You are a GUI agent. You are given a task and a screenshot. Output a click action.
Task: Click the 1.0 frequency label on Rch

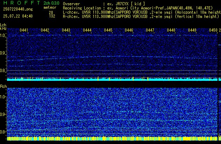3,97
